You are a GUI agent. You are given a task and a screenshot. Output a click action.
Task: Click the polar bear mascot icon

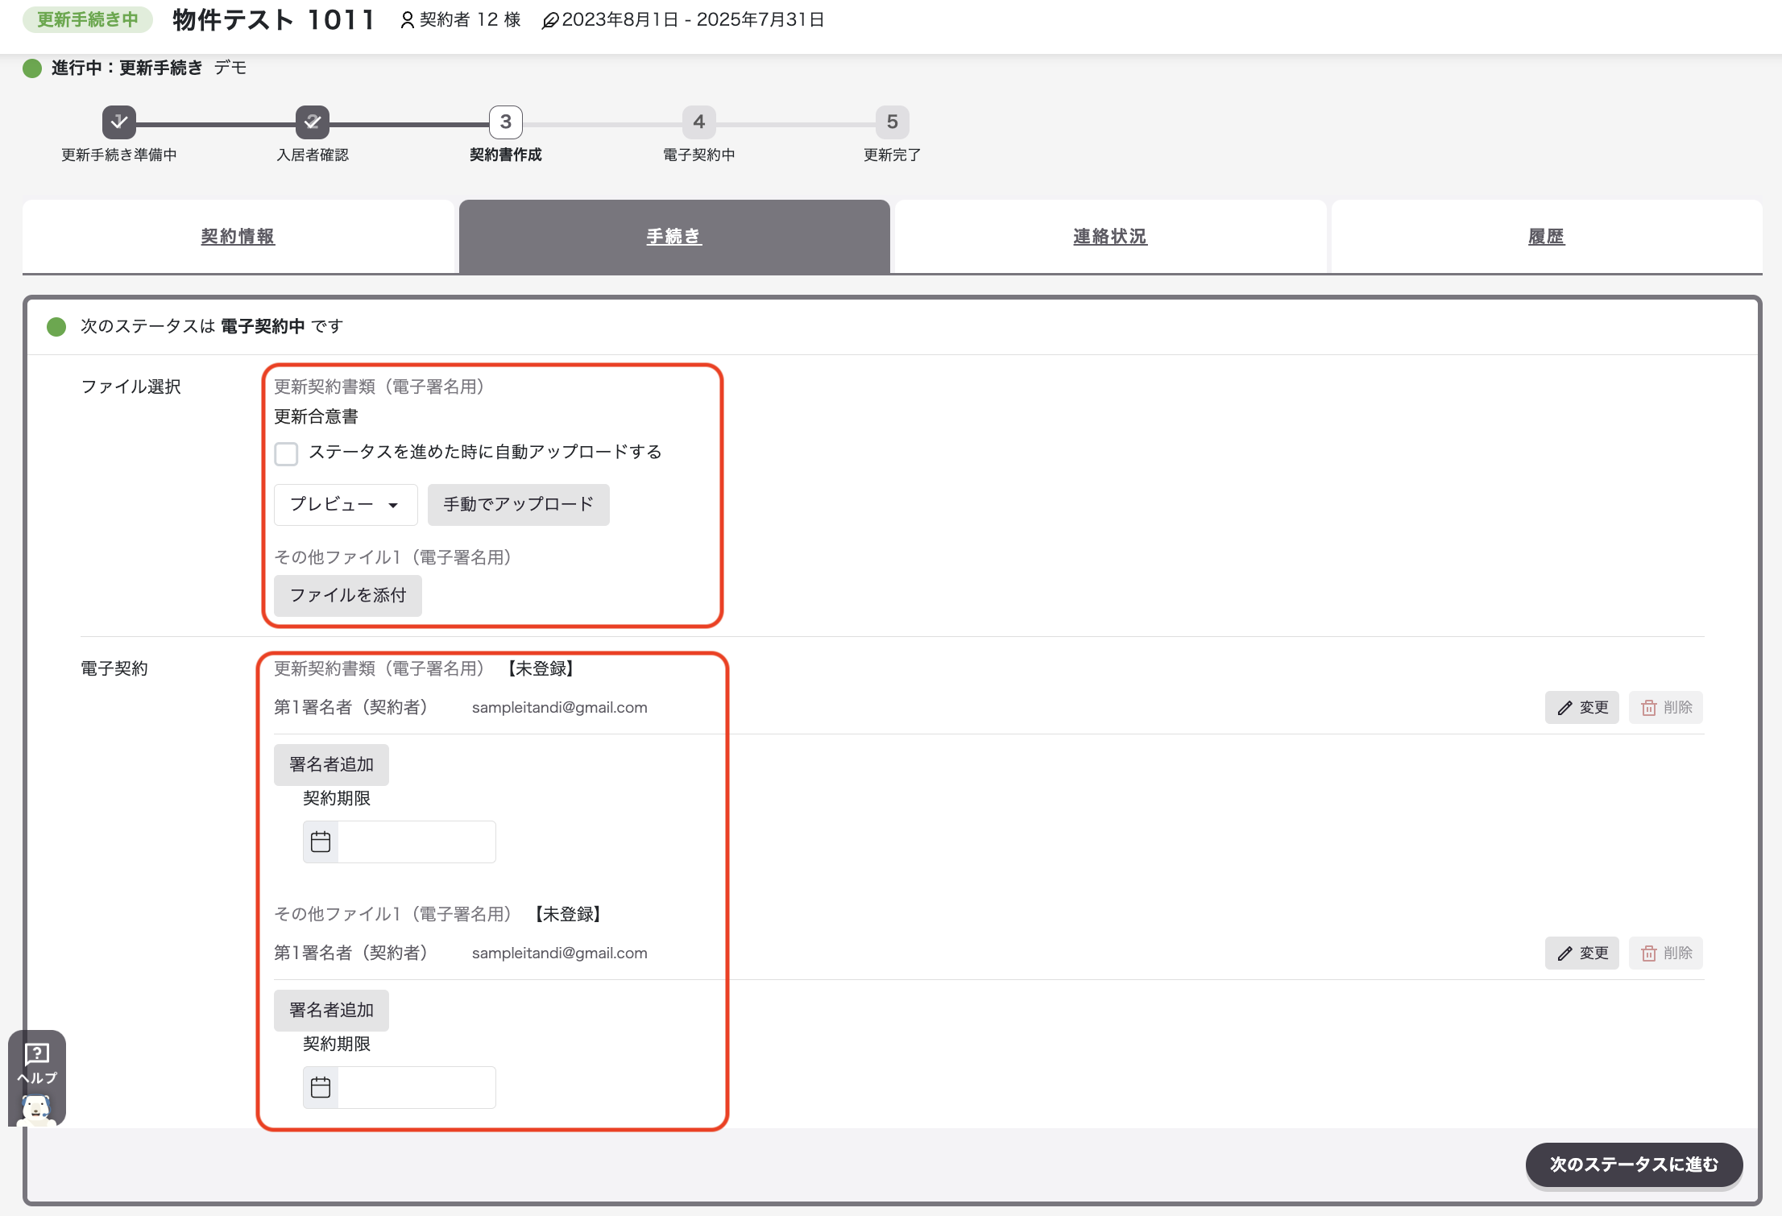(36, 1110)
